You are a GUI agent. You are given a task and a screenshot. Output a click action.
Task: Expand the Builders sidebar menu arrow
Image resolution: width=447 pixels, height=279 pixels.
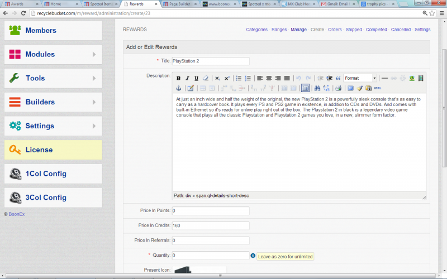[x=94, y=102]
